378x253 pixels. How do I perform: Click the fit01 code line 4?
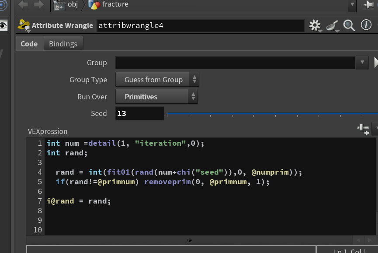click(179, 172)
